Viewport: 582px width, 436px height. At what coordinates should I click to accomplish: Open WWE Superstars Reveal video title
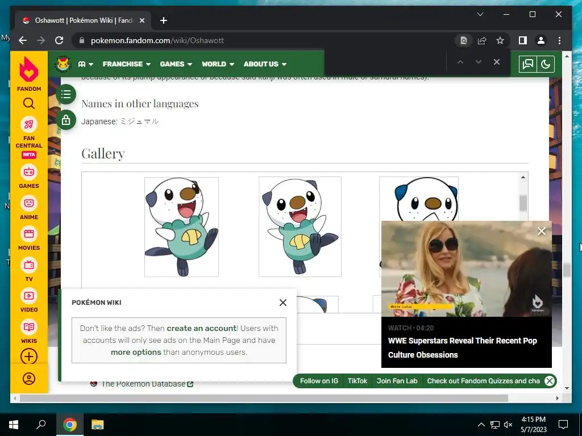463,348
